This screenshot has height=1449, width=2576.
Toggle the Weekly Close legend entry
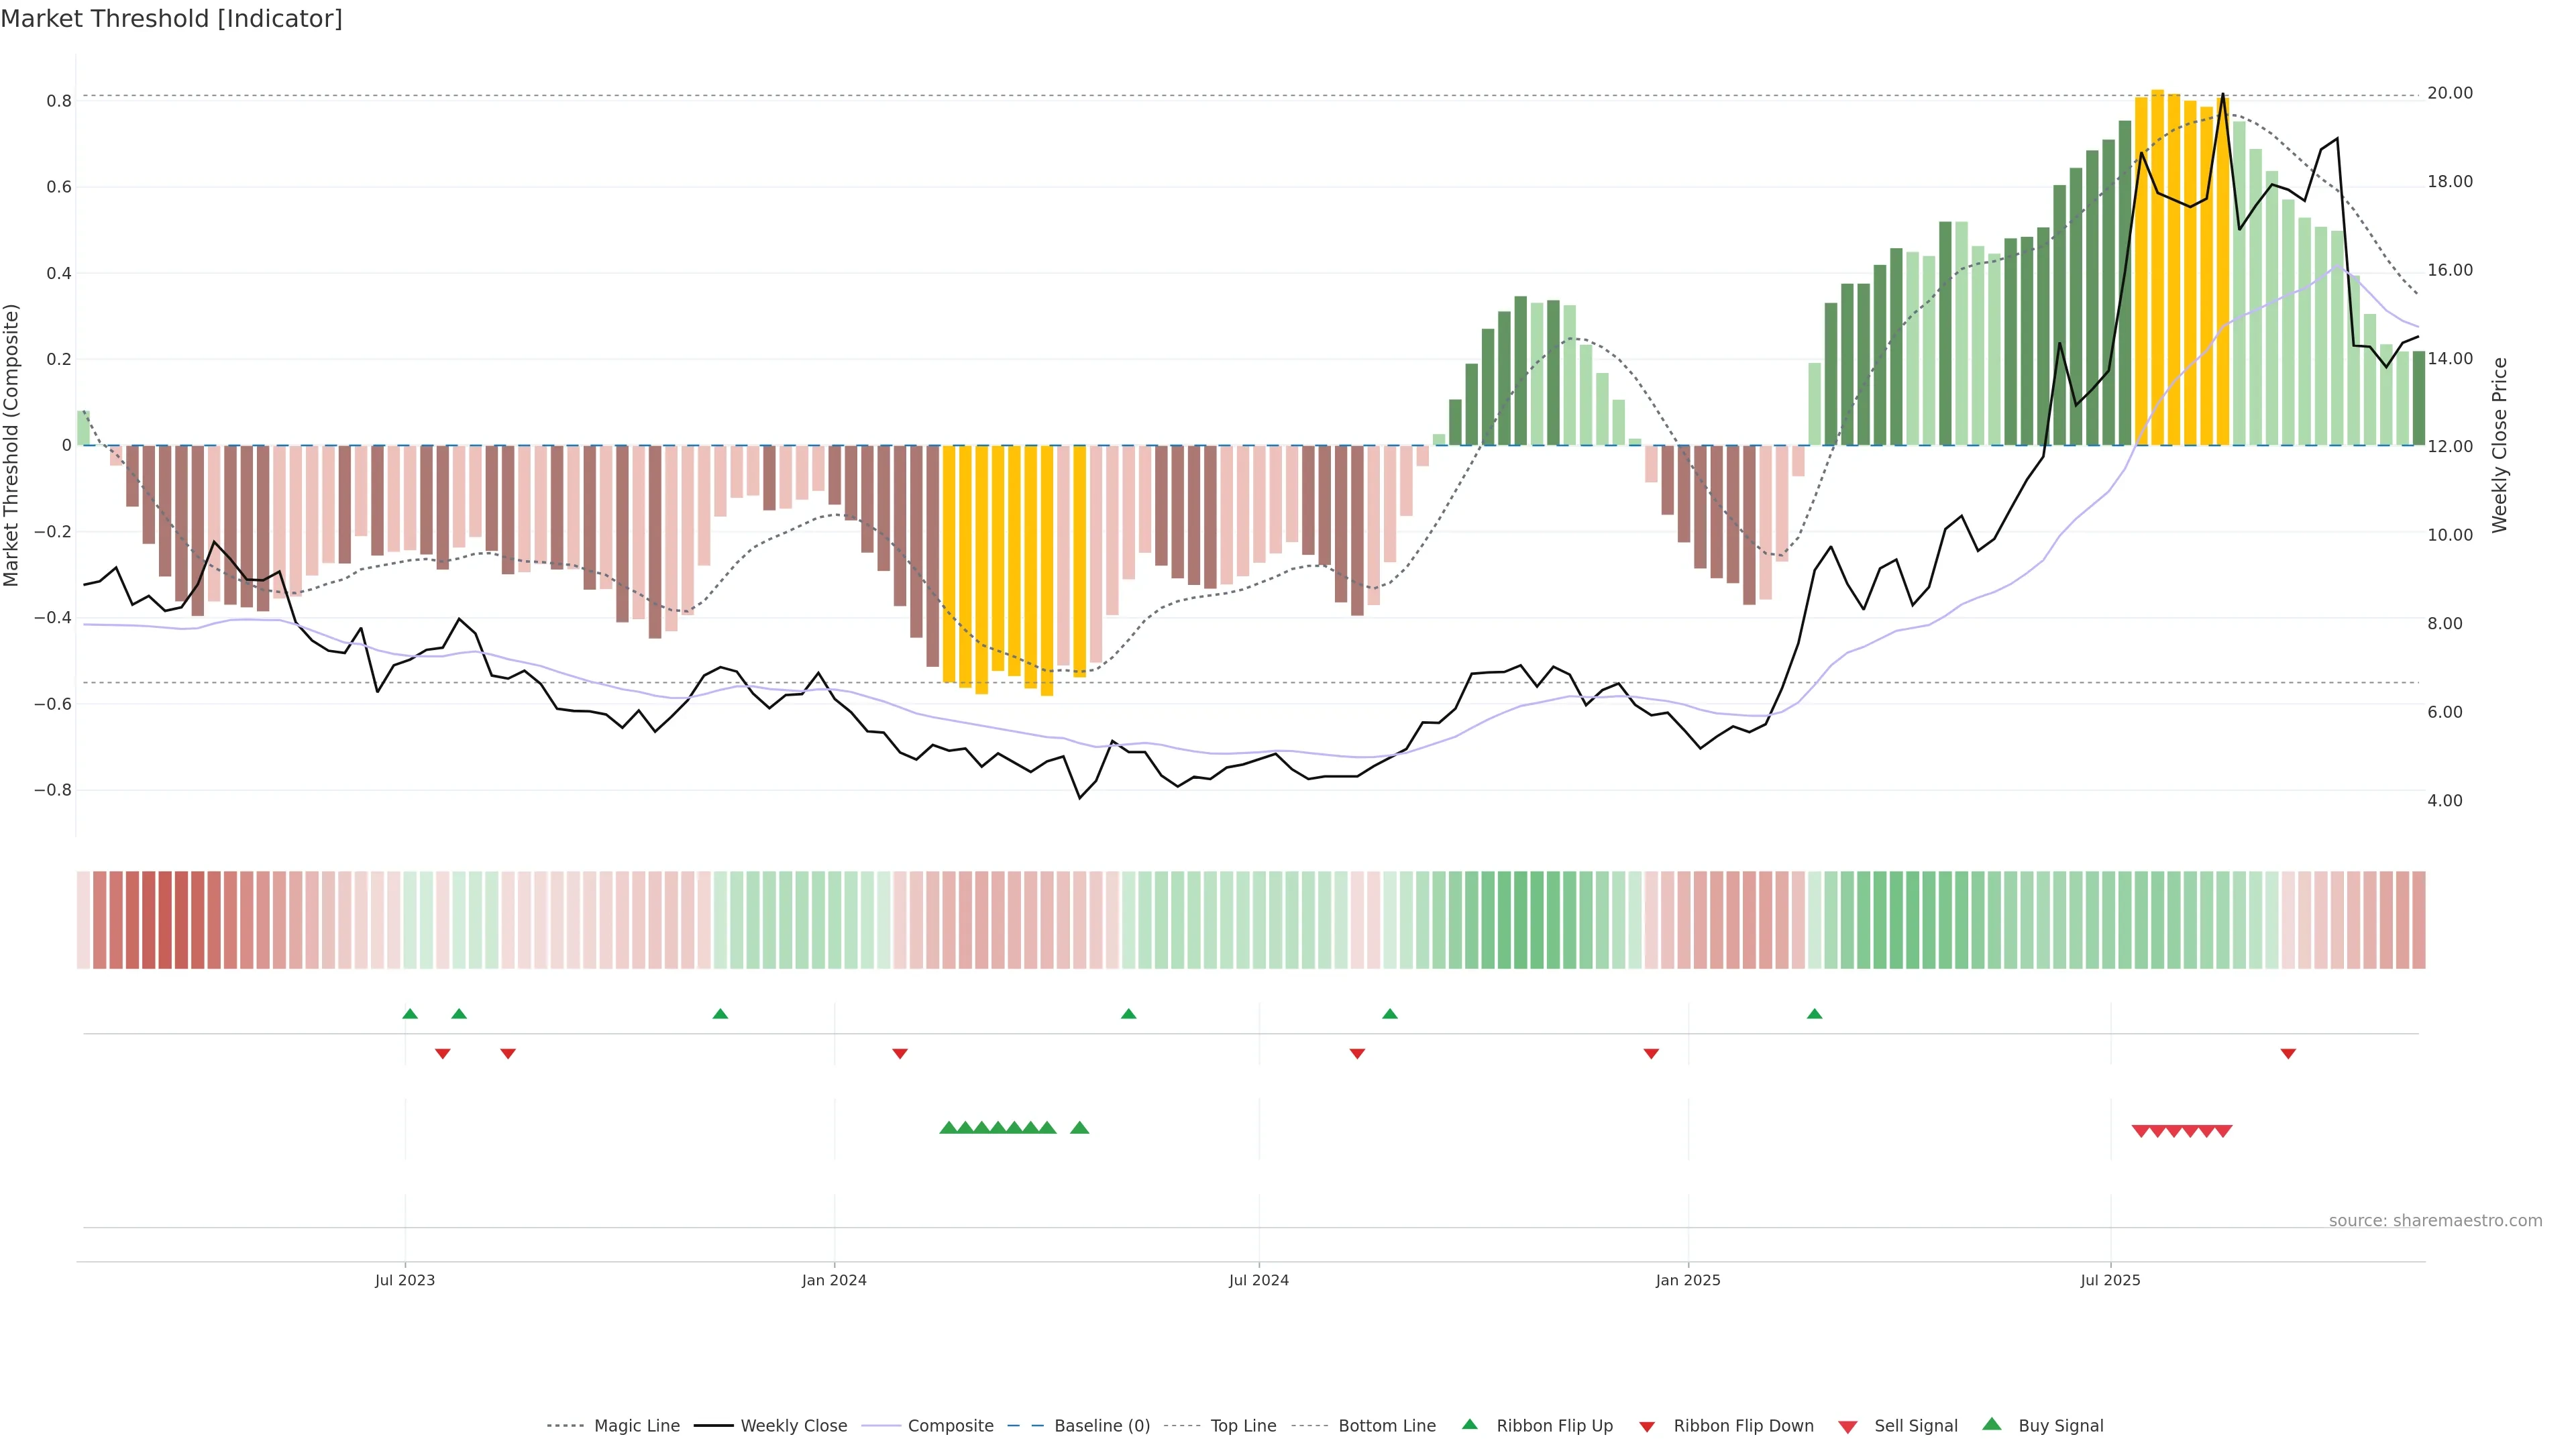pyautogui.click(x=793, y=1426)
